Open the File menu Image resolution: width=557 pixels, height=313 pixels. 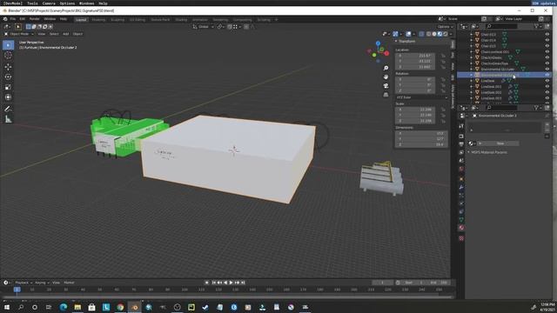click(x=13, y=19)
